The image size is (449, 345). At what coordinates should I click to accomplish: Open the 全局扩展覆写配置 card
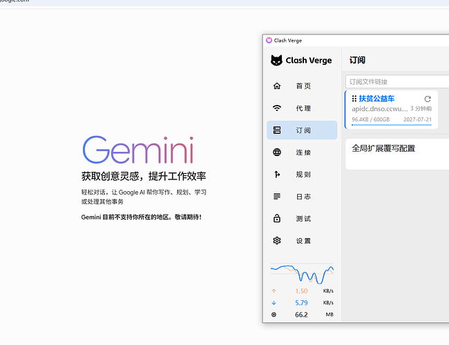coord(397,154)
